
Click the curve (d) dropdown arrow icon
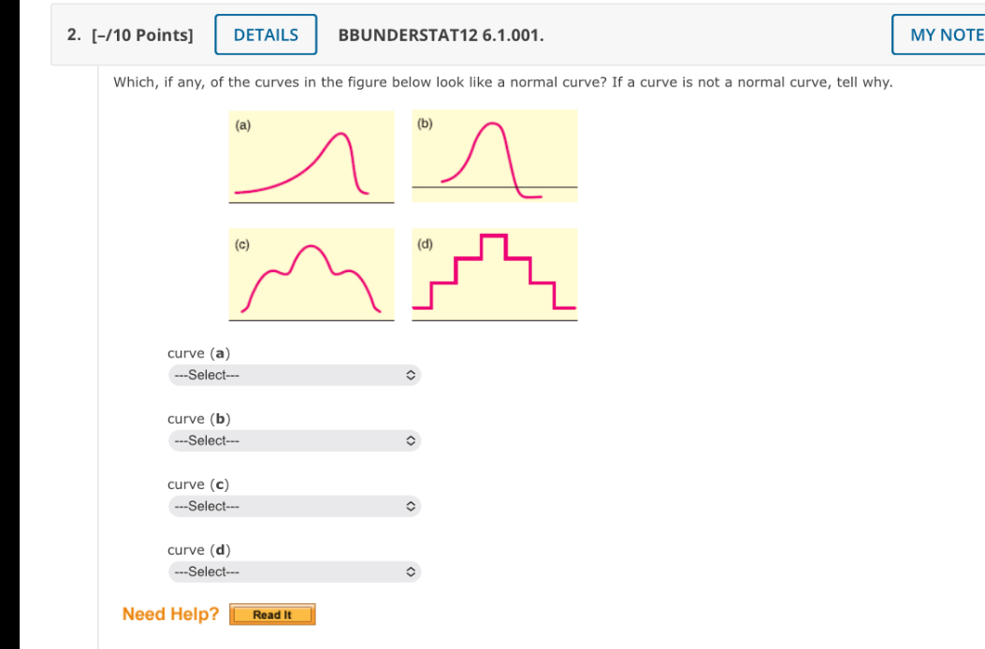coord(411,571)
